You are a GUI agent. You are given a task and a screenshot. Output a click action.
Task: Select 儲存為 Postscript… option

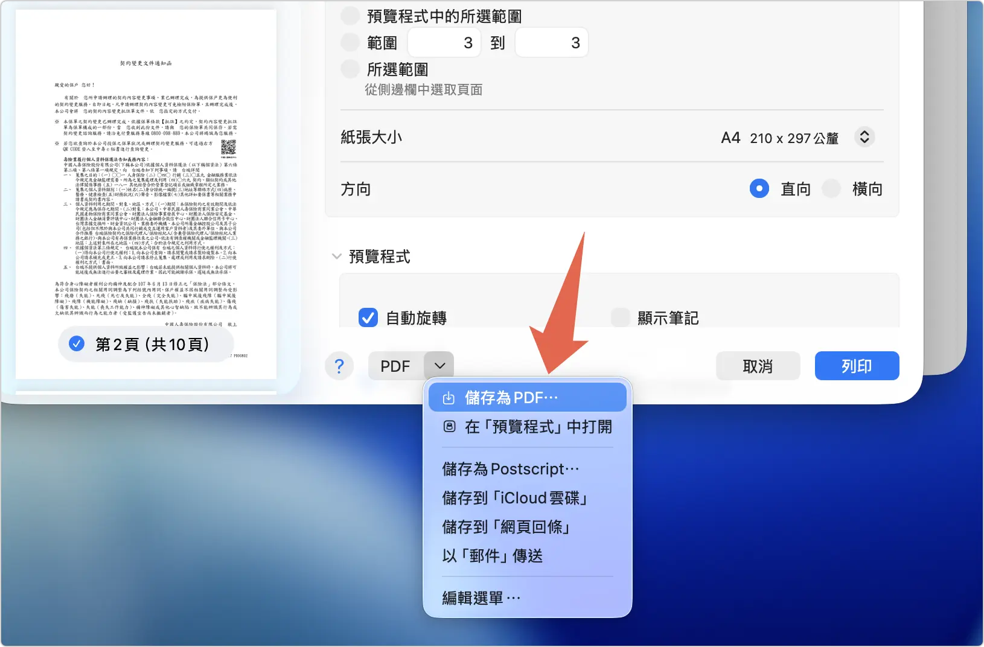click(x=527, y=469)
